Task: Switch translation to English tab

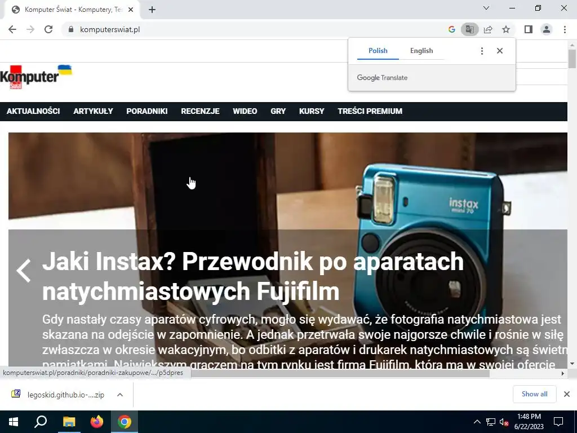Action: tap(421, 51)
